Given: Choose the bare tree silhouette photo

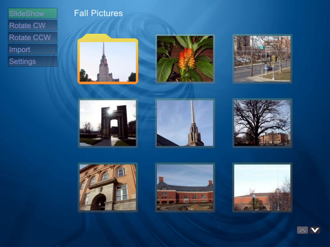Looking at the screenshot, I should 262,123.
